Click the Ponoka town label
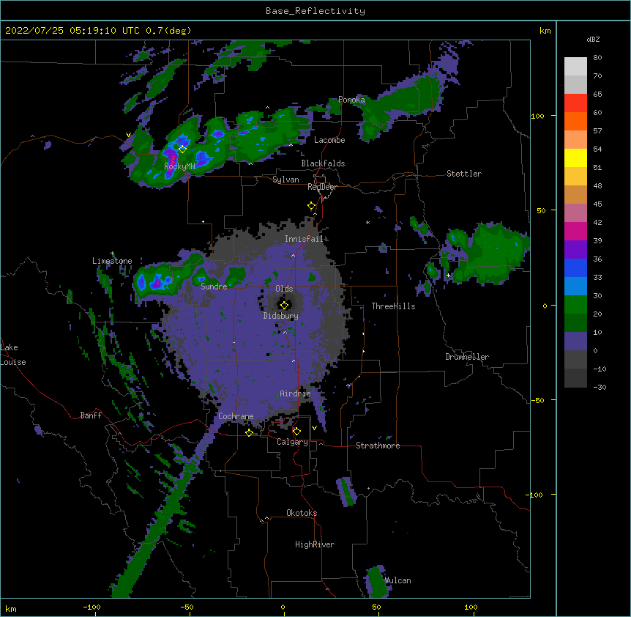This screenshot has height=617, width=631. [x=351, y=100]
